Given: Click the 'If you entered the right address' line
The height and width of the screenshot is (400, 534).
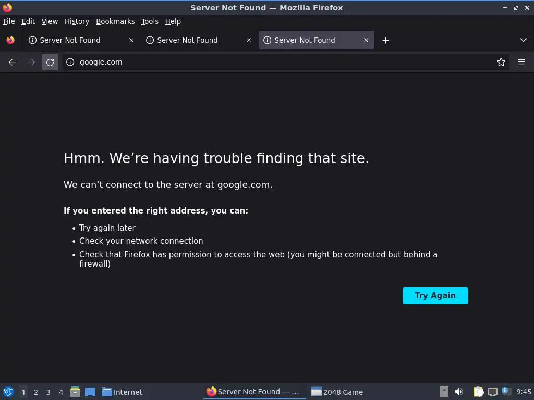Looking at the screenshot, I should [156, 210].
